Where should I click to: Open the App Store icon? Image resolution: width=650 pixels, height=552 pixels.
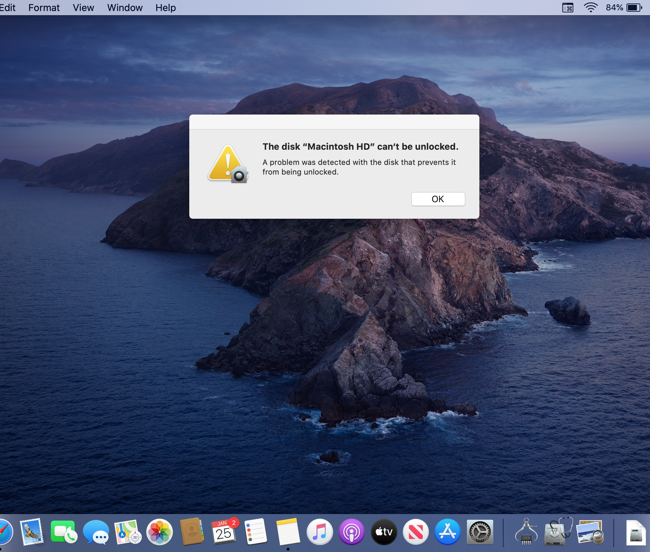pos(448,532)
